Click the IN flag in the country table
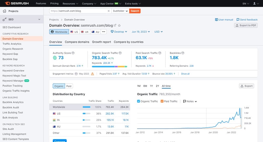 54,120
